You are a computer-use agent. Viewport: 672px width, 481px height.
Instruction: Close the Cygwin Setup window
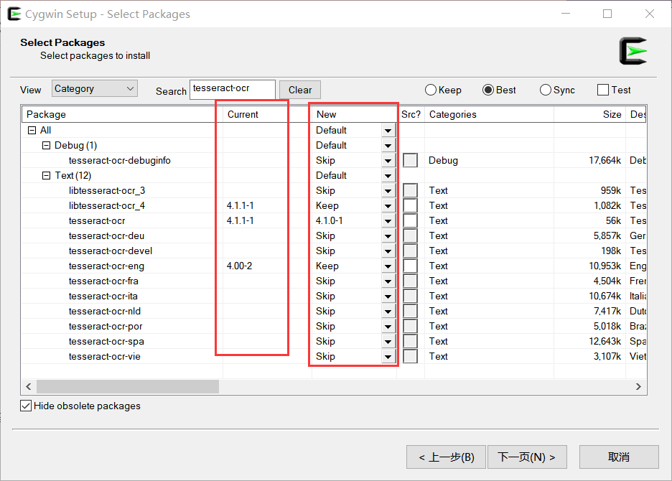click(650, 14)
